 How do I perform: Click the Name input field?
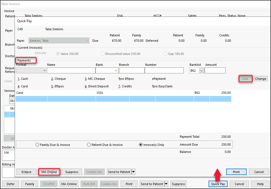pyautogui.click(x=71, y=71)
